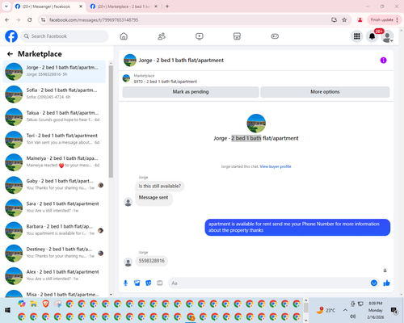This screenshot has height=323, width=404.
Task: Click the browser back arrow
Action: tap(7, 19)
